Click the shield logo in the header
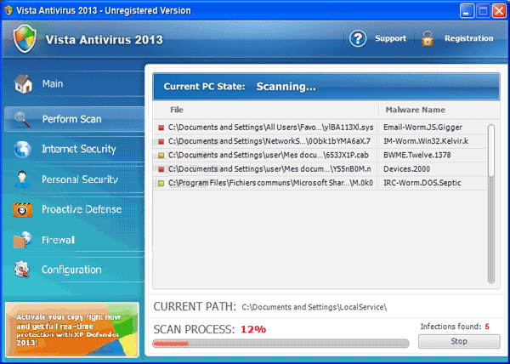Screen dimensions: 510x364 point(25,39)
